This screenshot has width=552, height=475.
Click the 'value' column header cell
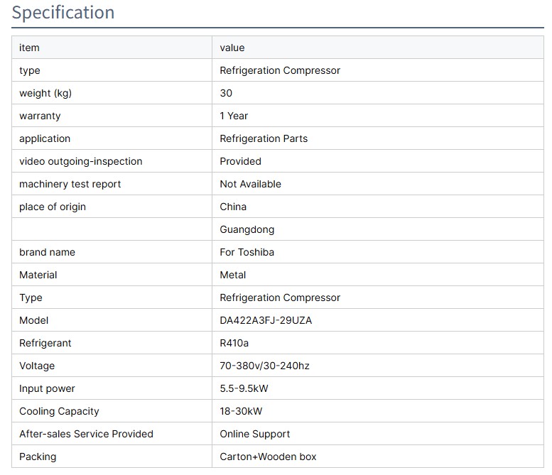click(x=232, y=48)
